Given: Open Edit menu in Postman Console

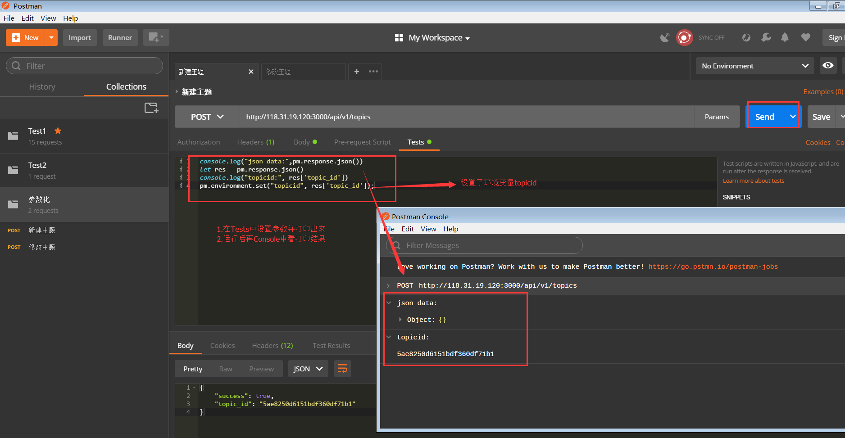Looking at the screenshot, I should tap(408, 229).
